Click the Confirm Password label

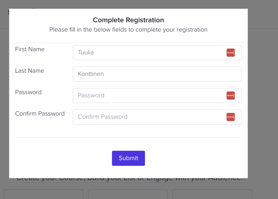(x=40, y=114)
